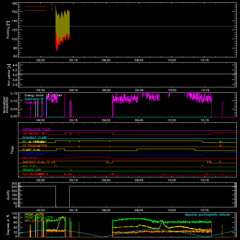Click the 120 tick on the Pointing axis

[14, 30]
